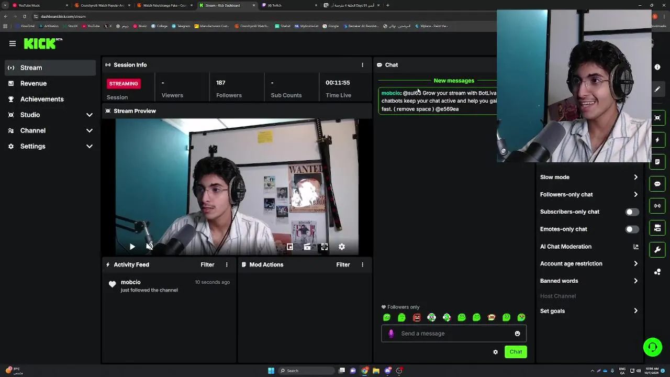Open Activity Feed more options

point(227,264)
